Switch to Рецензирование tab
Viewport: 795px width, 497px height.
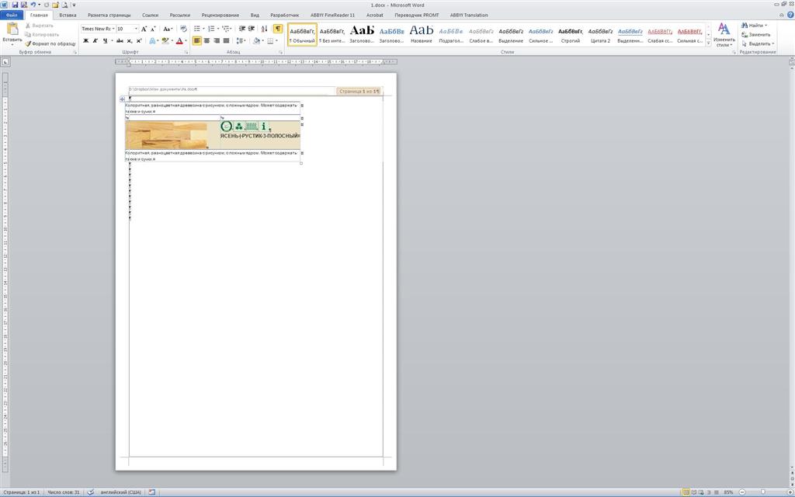pos(220,16)
